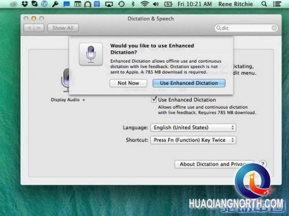The width and height of the screenshot is (289, 216).
Task: Open the Shortcut Press Fn Key dropdown
Action: tap(193, 140)
